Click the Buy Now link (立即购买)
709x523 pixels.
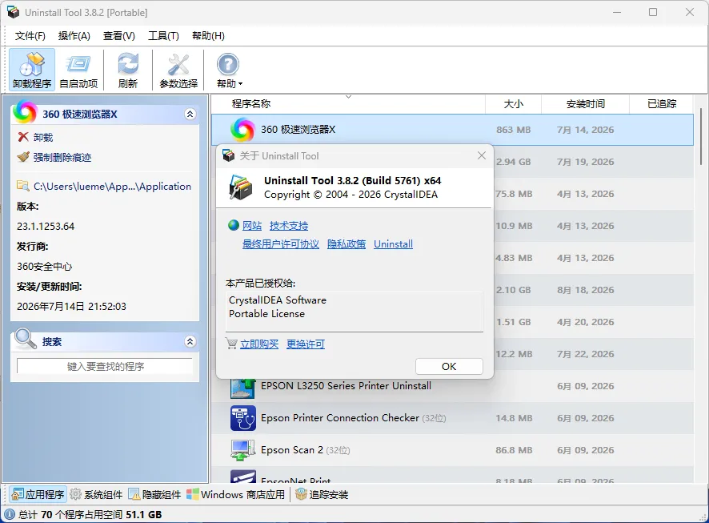point(259,344)
